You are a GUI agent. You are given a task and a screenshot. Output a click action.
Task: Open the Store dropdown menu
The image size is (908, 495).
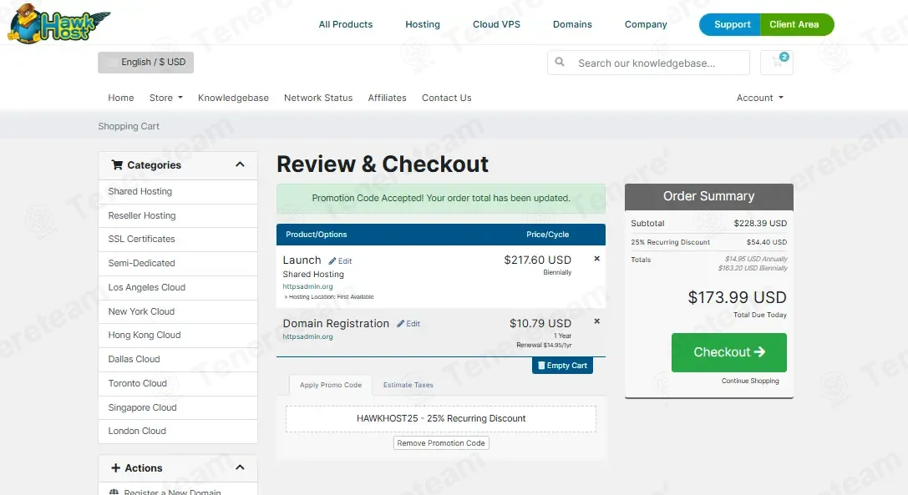pyautogui.click(x=165, y=98)
